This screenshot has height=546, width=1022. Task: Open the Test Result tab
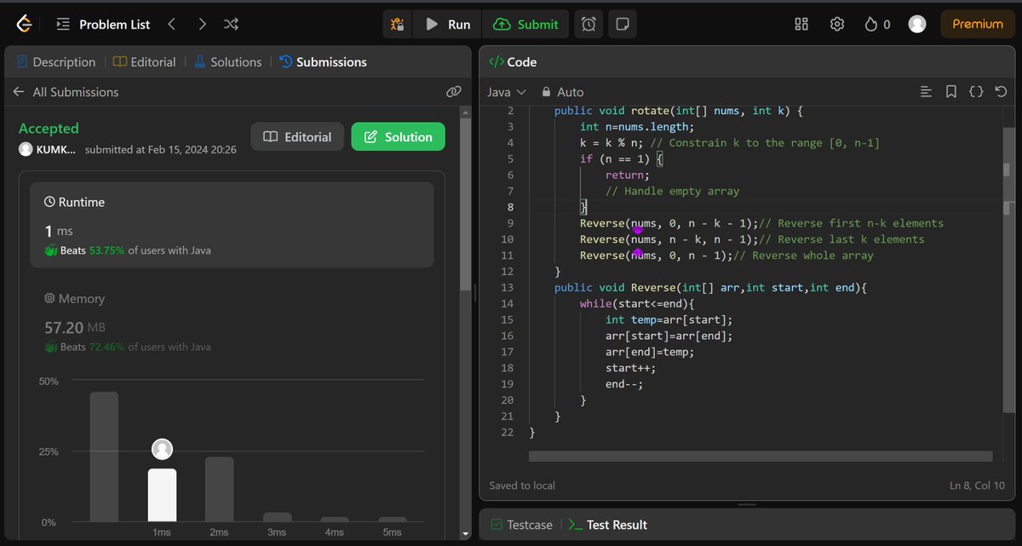(x=608, y=525)
